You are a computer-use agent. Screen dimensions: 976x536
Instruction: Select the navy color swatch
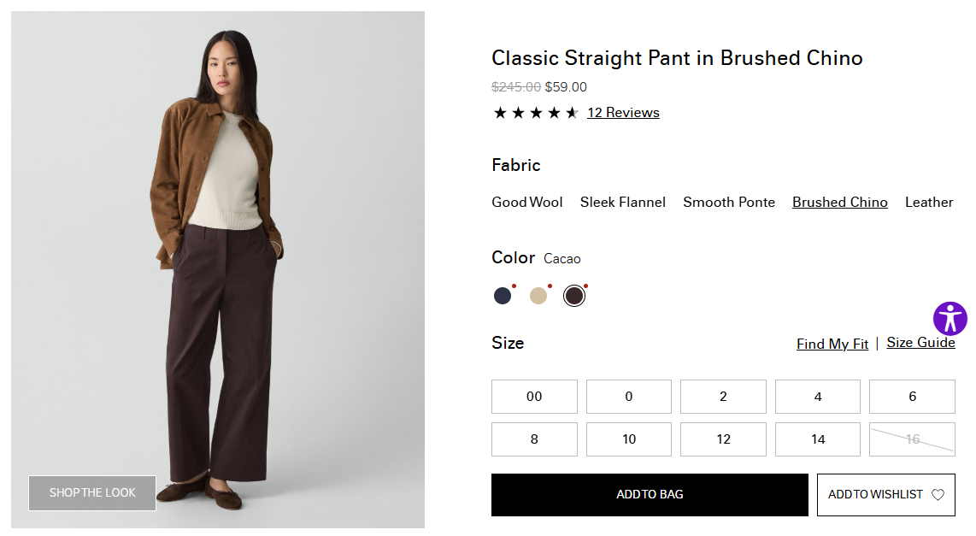tap(503, 296)
